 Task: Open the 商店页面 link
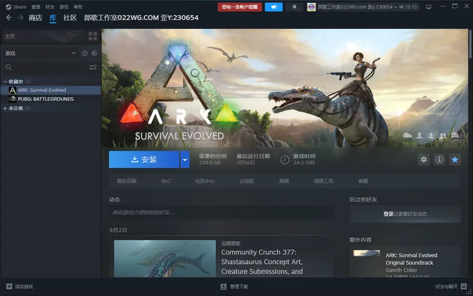127,181
